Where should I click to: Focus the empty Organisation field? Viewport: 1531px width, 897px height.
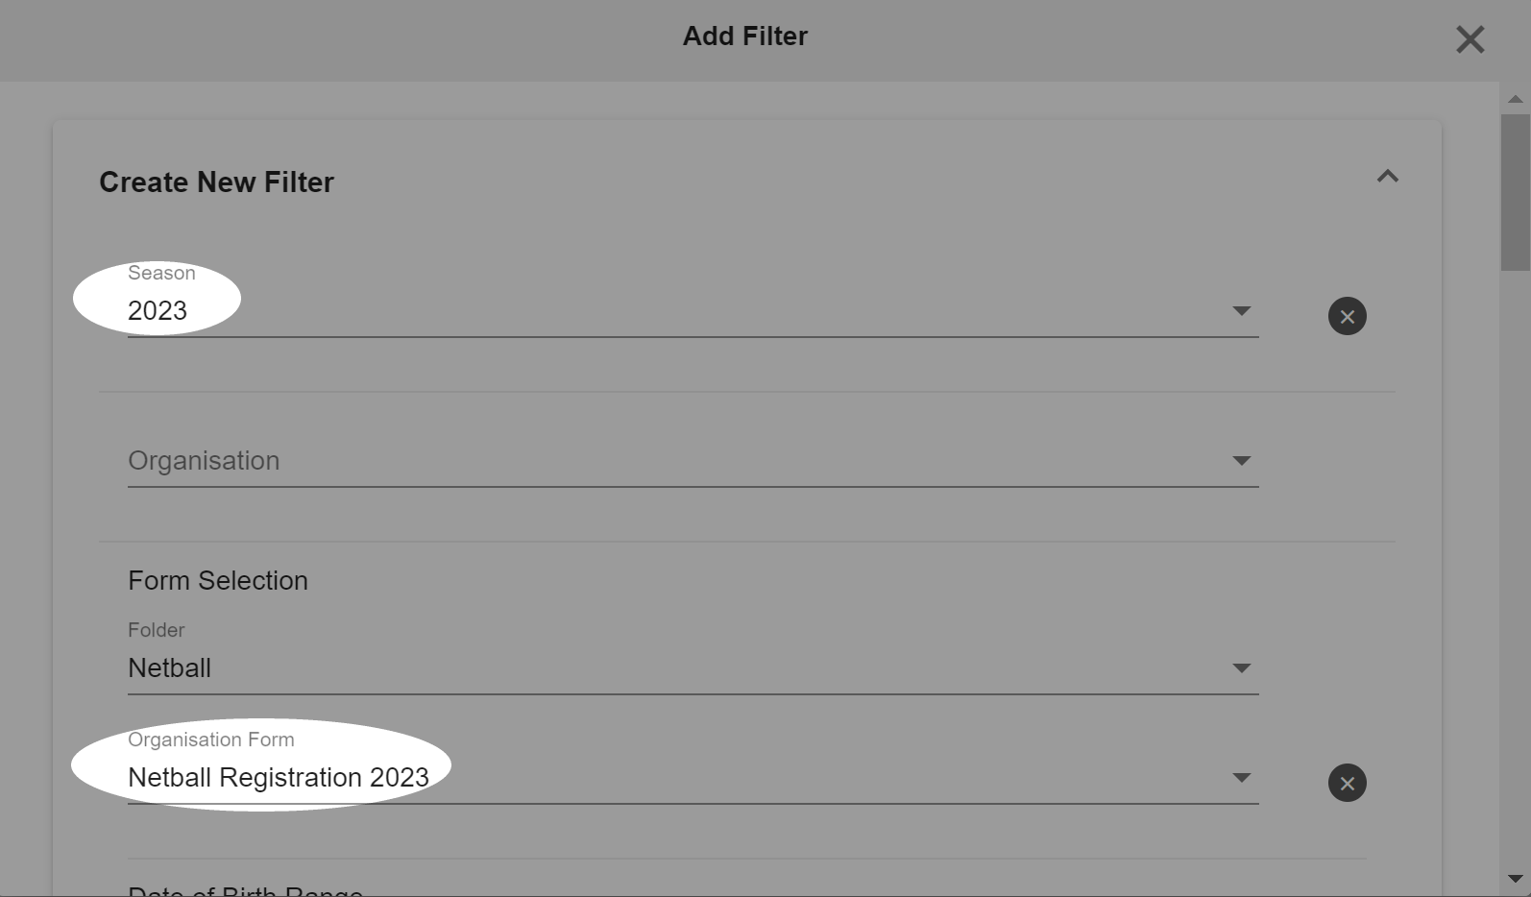pyautogui.click(x=693, y=461)
